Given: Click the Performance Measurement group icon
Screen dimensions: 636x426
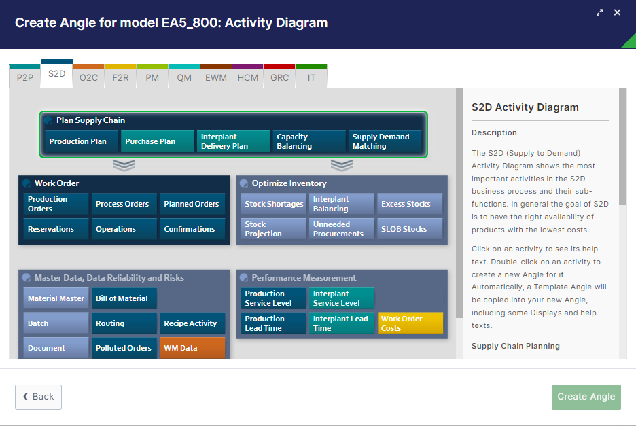Looking at the screenshot, I should click(x=244, y=278).
